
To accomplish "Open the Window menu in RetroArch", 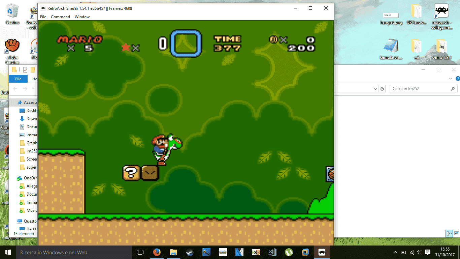I will tap(82, 17).
